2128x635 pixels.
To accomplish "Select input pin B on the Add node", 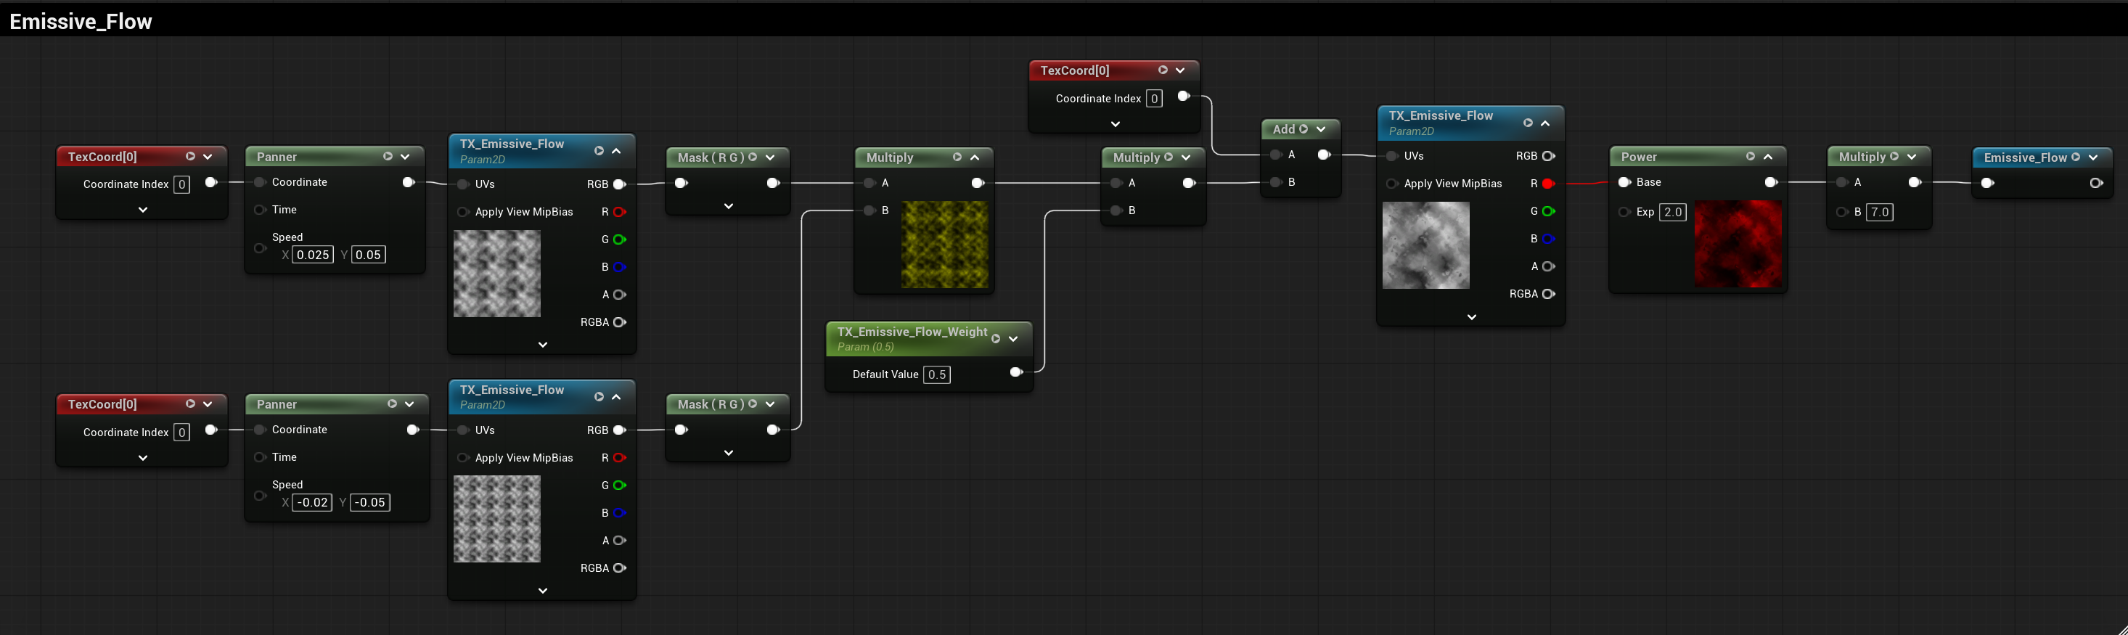I will coord(1275,182).
